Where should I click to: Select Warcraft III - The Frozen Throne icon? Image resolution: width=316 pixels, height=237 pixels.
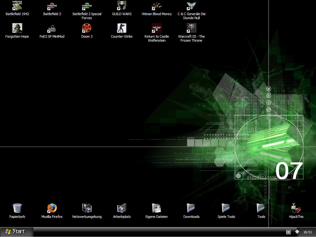[x=191, y=28]
